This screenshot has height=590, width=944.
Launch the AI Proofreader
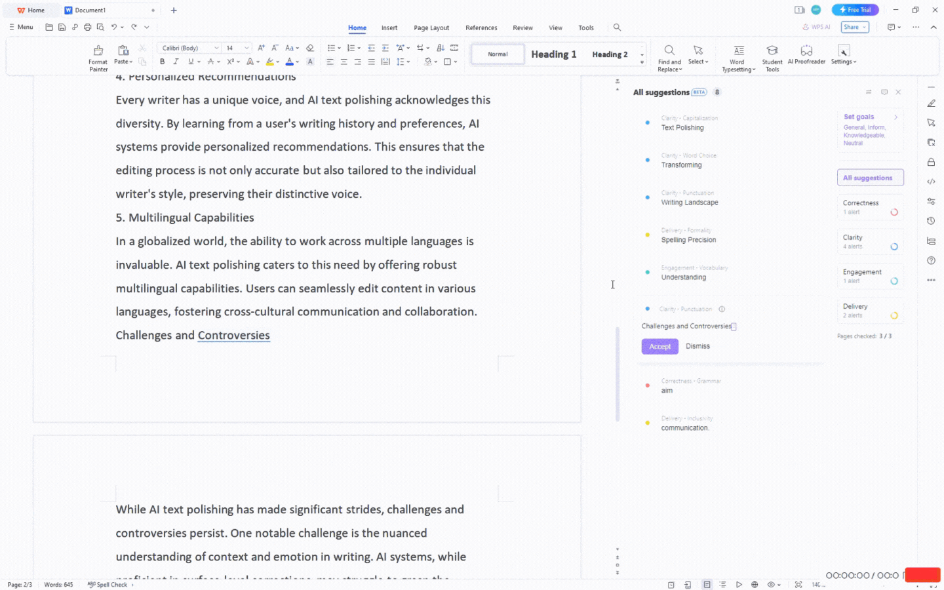[806, 55]
